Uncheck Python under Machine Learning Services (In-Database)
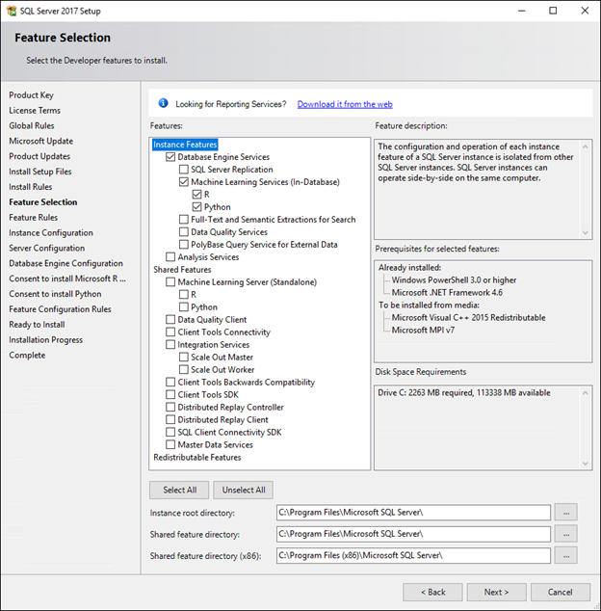601x611 pixels. [196, 207]
